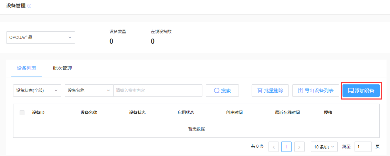Click the 最近在线时间 column header
The width and height of the screenshot is (390, 156).
(287, 113)
